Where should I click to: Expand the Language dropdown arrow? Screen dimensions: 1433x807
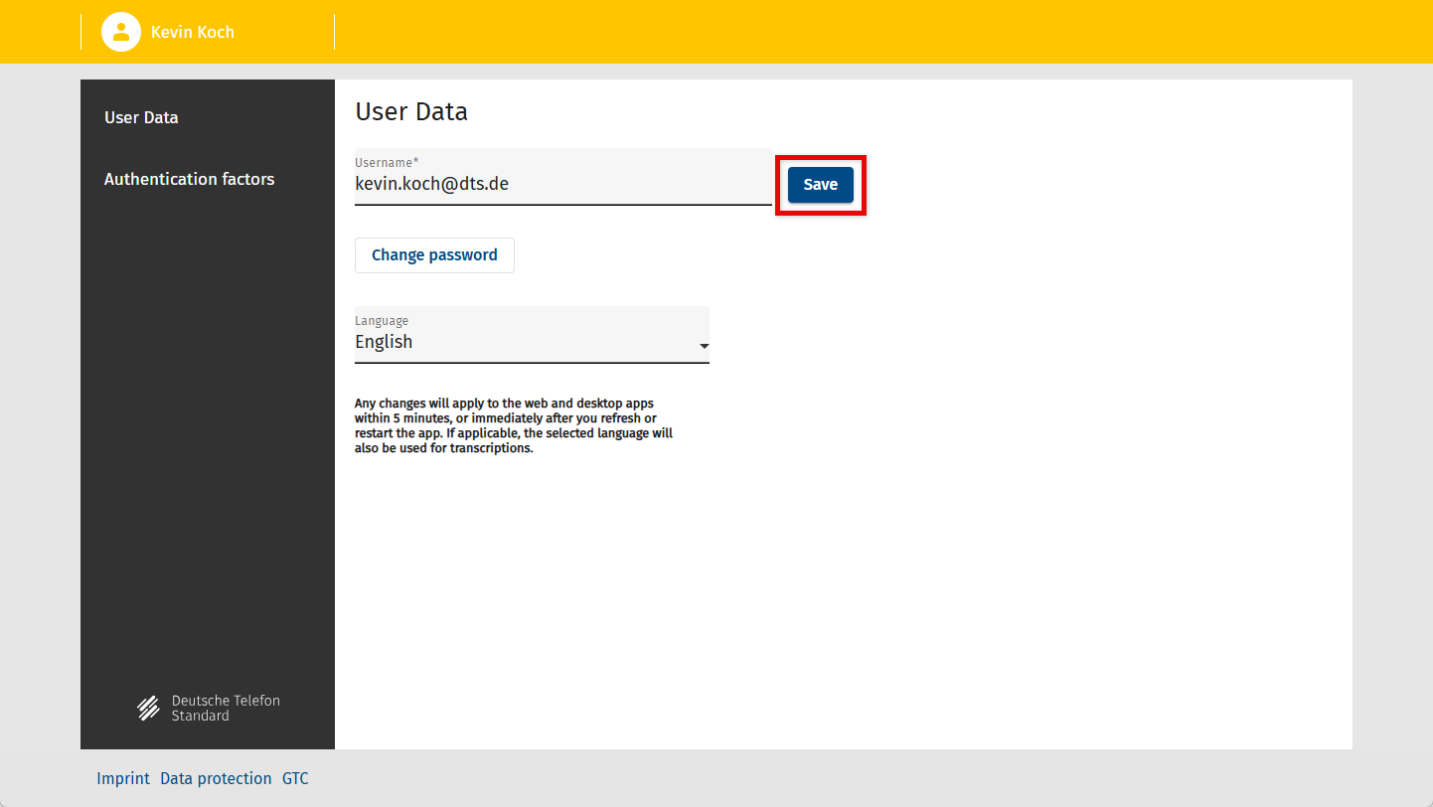[704, 346]
